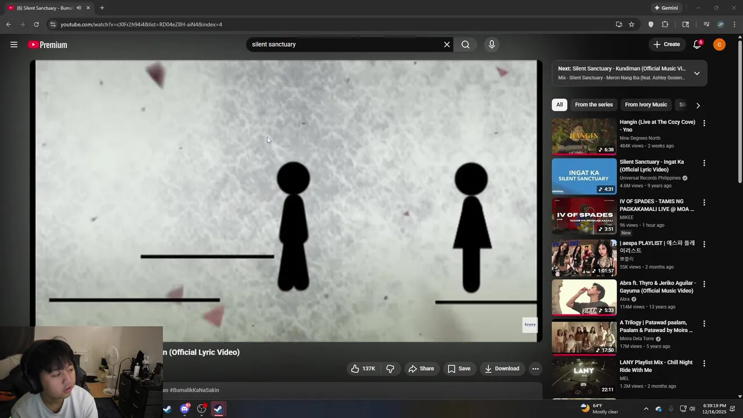Open taskbar weather 64°F Mostly clear

(600, 409)
